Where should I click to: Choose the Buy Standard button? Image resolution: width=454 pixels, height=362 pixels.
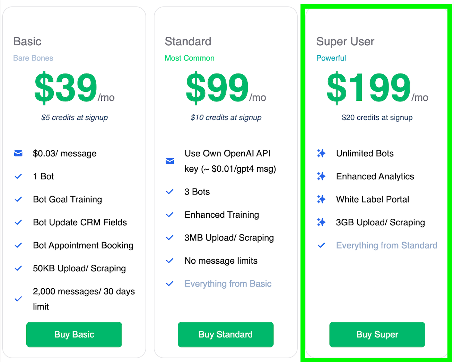point(226,335)
